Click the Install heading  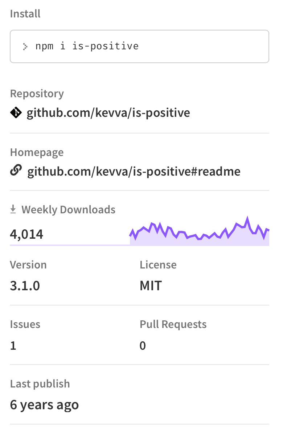(25, 14)
